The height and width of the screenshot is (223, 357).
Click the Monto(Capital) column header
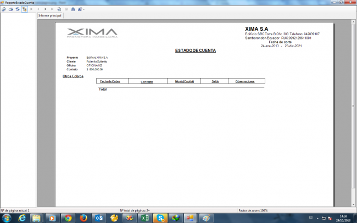[185, 81]
